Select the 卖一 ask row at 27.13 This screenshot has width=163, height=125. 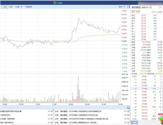point(146,26)
